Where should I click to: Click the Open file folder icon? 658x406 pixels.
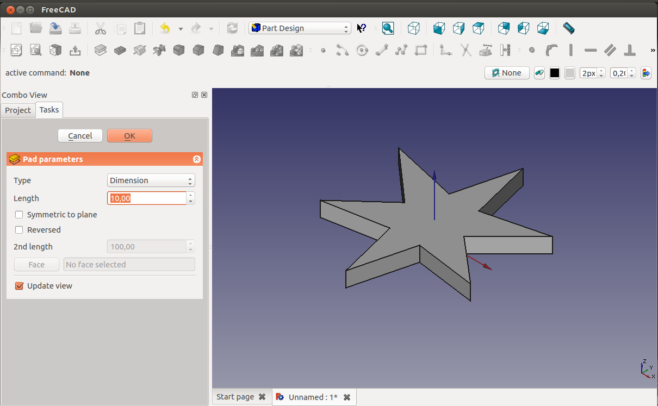[x=36, y=28]
